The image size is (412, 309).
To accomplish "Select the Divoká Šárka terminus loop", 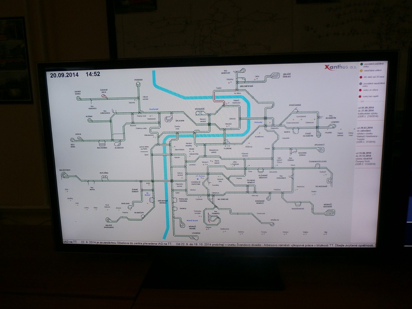I will point(78,98).
